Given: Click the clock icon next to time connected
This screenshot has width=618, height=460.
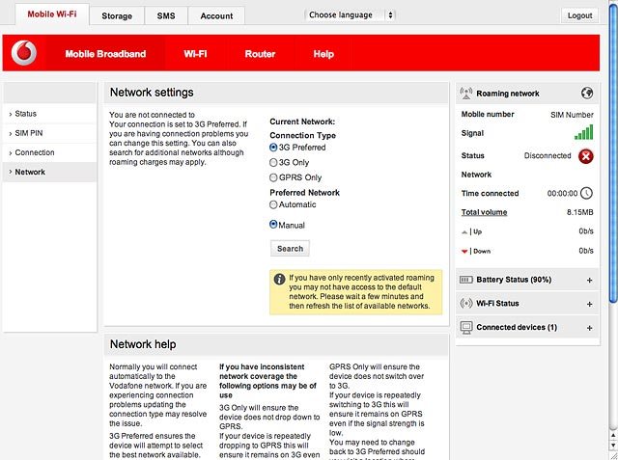Looking at the screenshot, I should click(x=586, y=193).
